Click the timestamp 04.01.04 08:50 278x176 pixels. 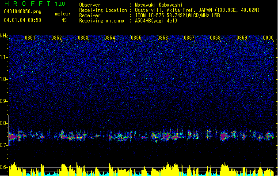(x=23, y=20)
